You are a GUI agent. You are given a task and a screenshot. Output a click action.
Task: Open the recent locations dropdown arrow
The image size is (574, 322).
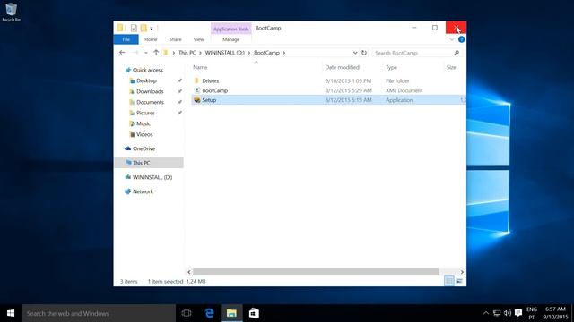(145, 53)
